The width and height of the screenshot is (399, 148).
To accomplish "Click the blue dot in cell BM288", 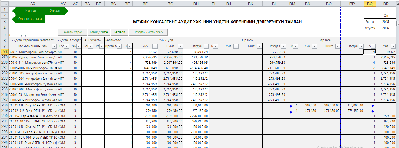I will point(291,106).
